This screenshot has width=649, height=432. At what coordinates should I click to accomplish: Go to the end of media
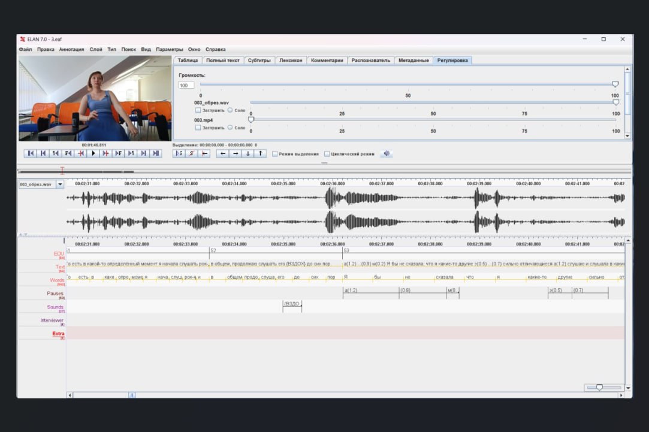(x=156, y=153)
